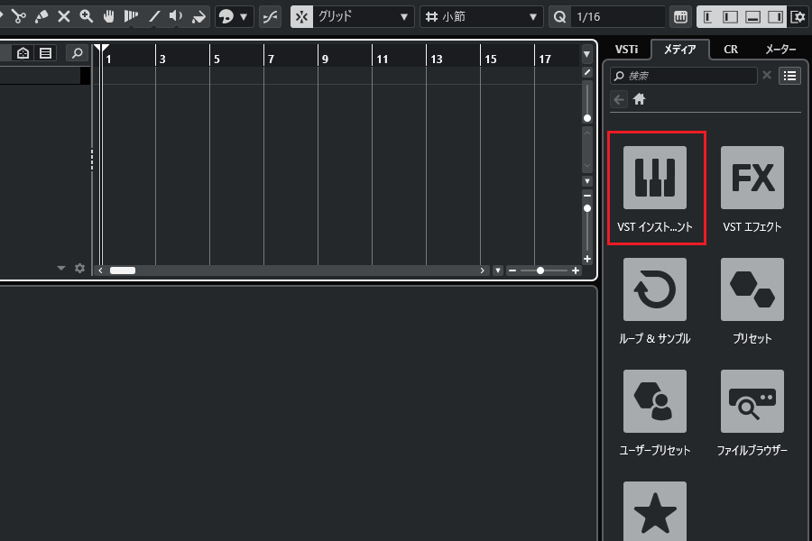Click the media browser home button
Image resolution: width=812 pixels, height=541 pixels.
tap(640, 99)
